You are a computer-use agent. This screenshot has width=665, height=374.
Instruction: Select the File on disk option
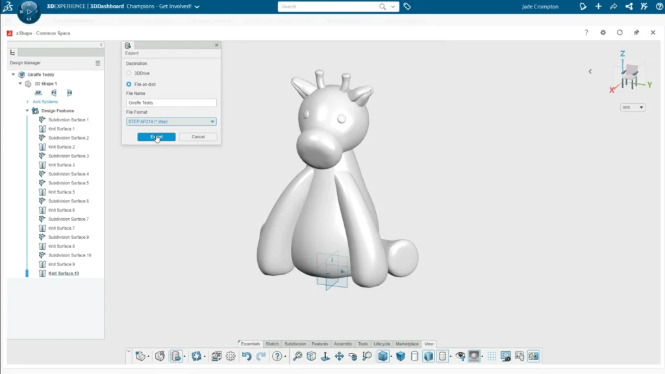pyautogui.click(x=129, y=84)
